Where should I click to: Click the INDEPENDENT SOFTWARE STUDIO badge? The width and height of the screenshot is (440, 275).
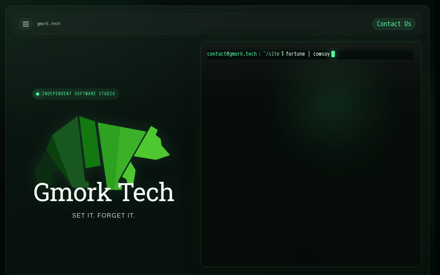76,94
